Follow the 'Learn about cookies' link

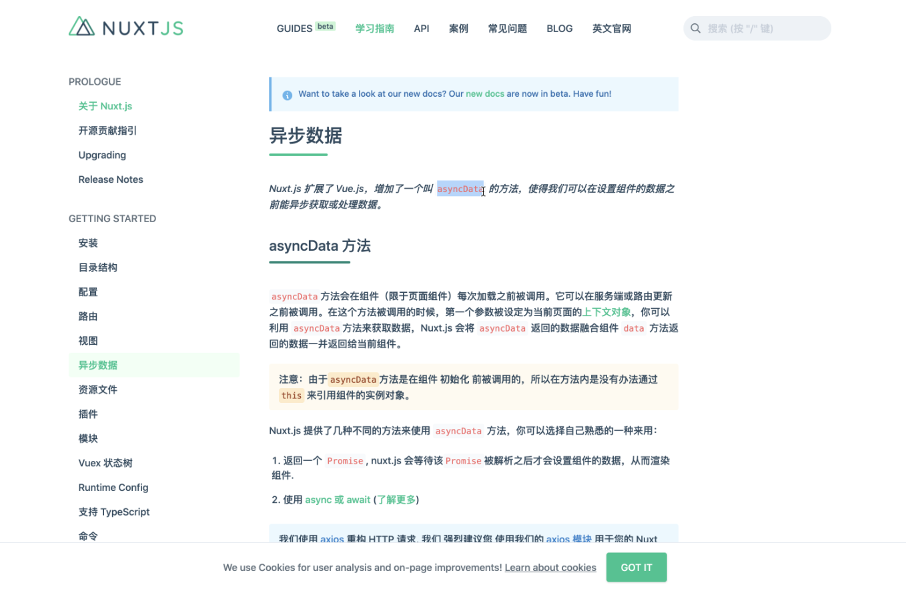click(550, 568)
